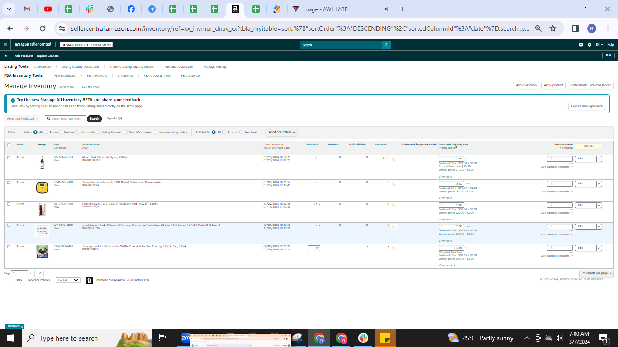Open the Zoom app on the taskbar

click(x=185, y=338)
